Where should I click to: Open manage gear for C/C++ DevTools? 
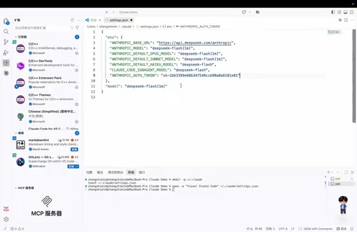(77, 70)
